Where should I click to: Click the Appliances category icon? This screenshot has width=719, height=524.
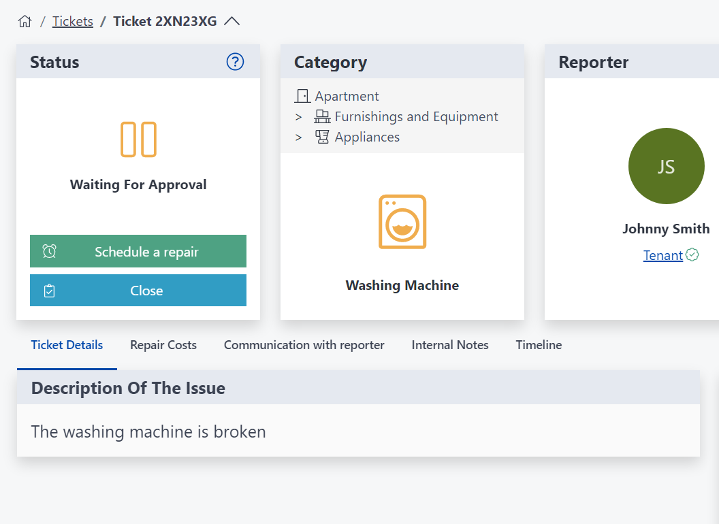click(x=321, y=136)
